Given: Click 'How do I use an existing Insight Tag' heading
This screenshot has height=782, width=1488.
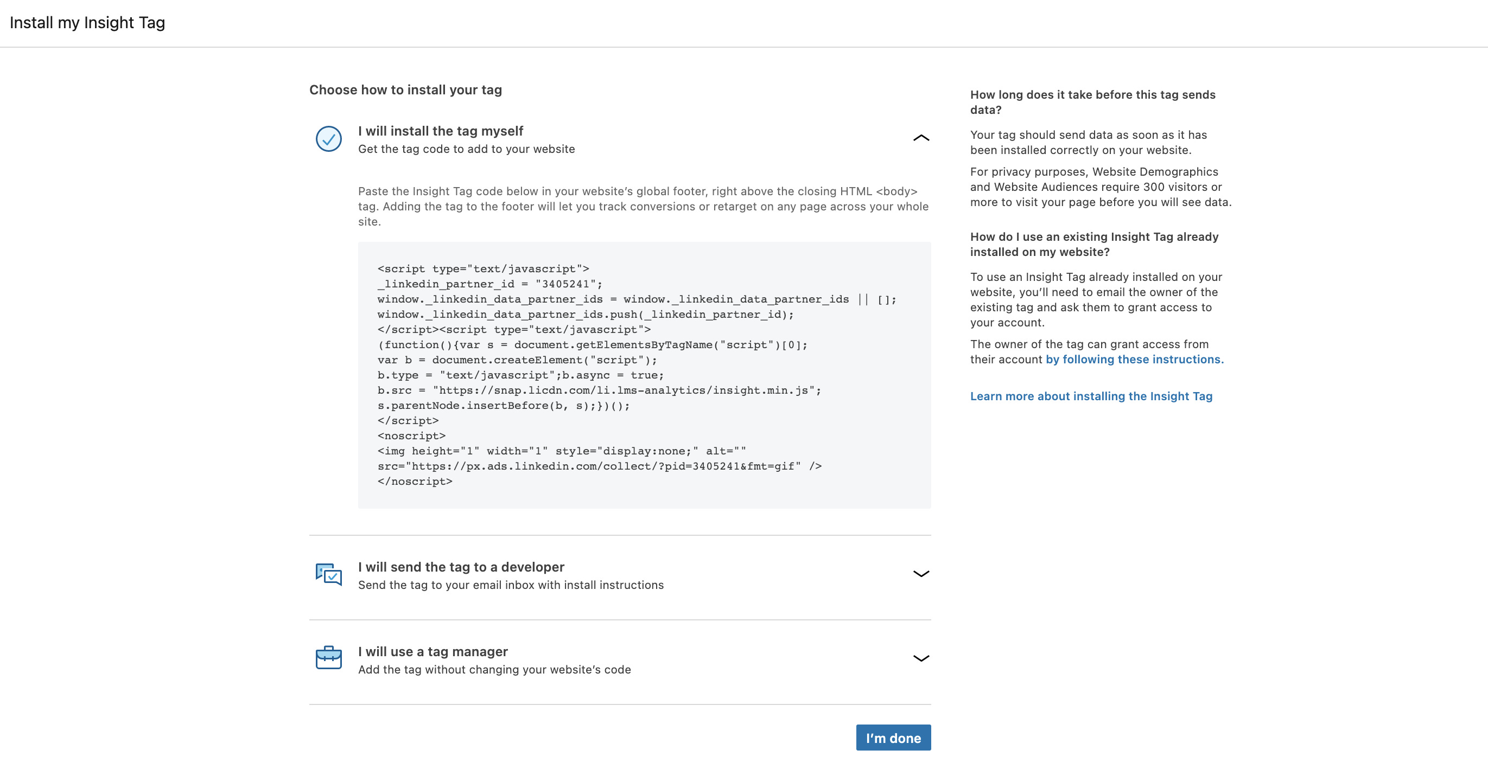Looking at the screenshot, I should click(1094, 244).
